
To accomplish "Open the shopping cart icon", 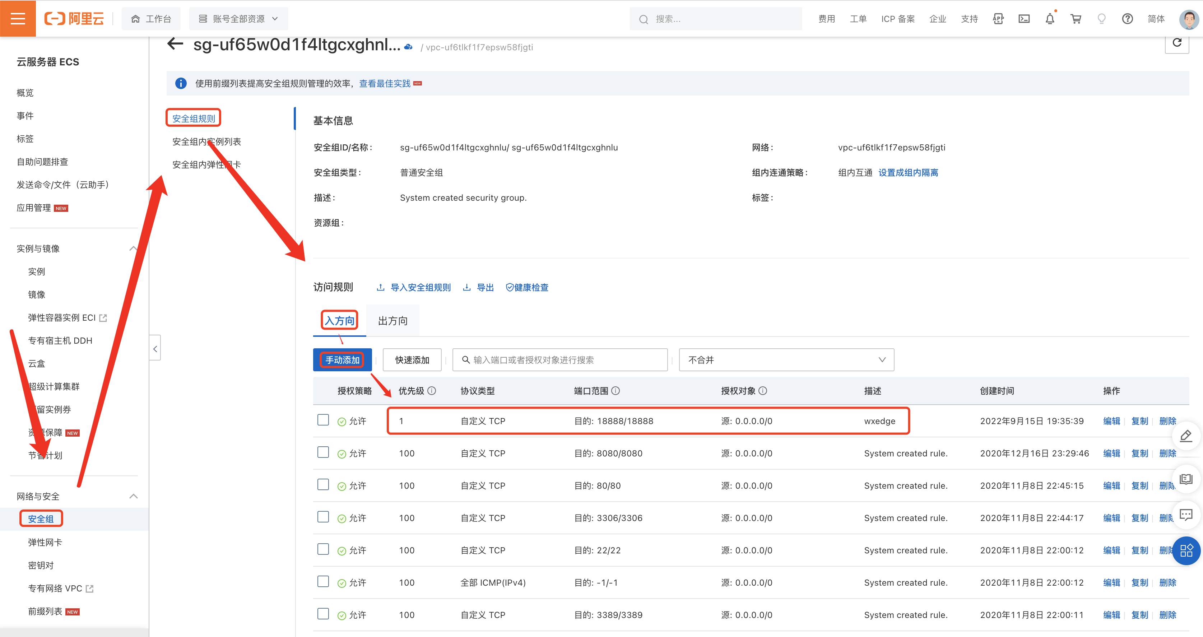I will [1076, 19].
